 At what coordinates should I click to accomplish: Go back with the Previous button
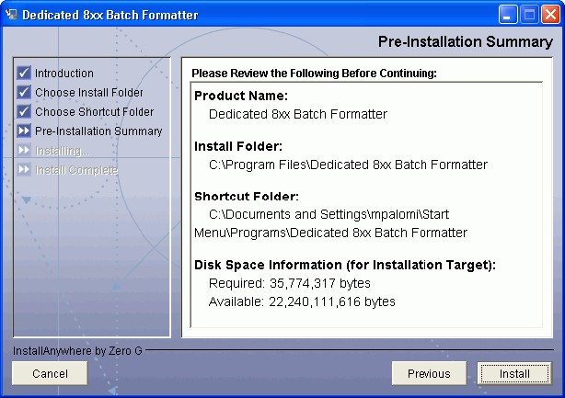click(x=429, y=373)
